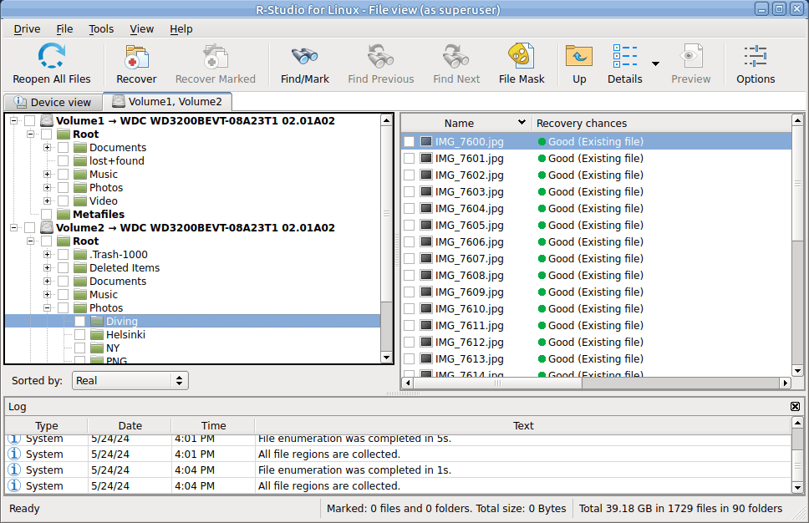
Task: Click the IMG_7608.jpg file thumbnail icon
Action: [x=426, y=275]
